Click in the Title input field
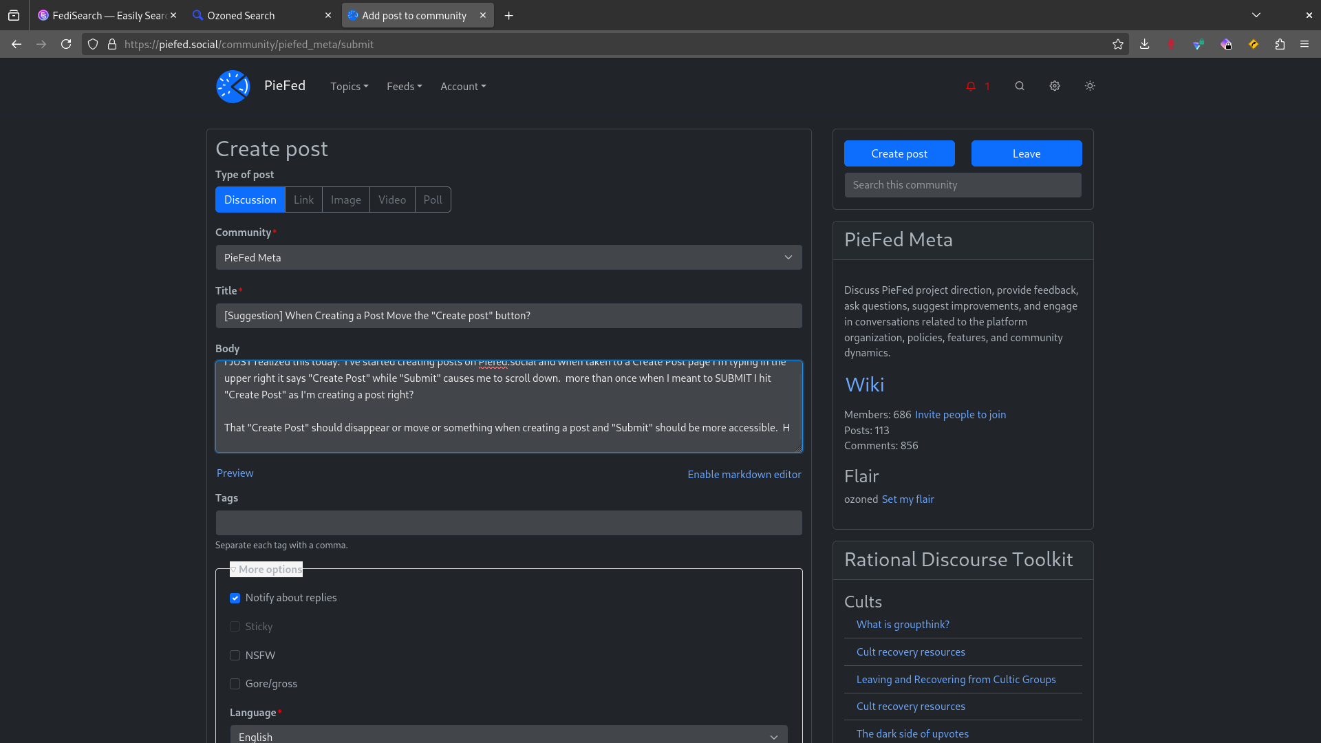Viewport: 1321px width, 743px height. coord(508,316)
